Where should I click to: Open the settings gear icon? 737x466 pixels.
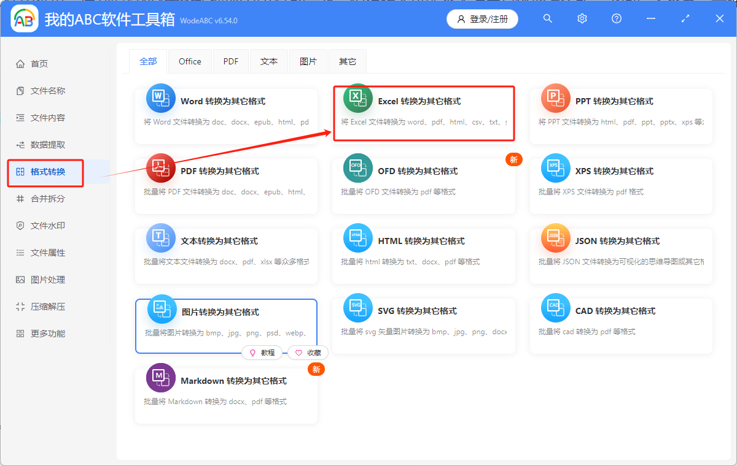pos(582,18)
